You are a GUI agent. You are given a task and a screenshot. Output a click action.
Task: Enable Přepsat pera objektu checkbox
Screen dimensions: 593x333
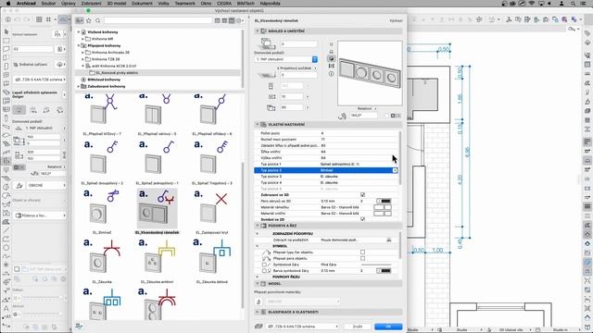click(362, 258)
